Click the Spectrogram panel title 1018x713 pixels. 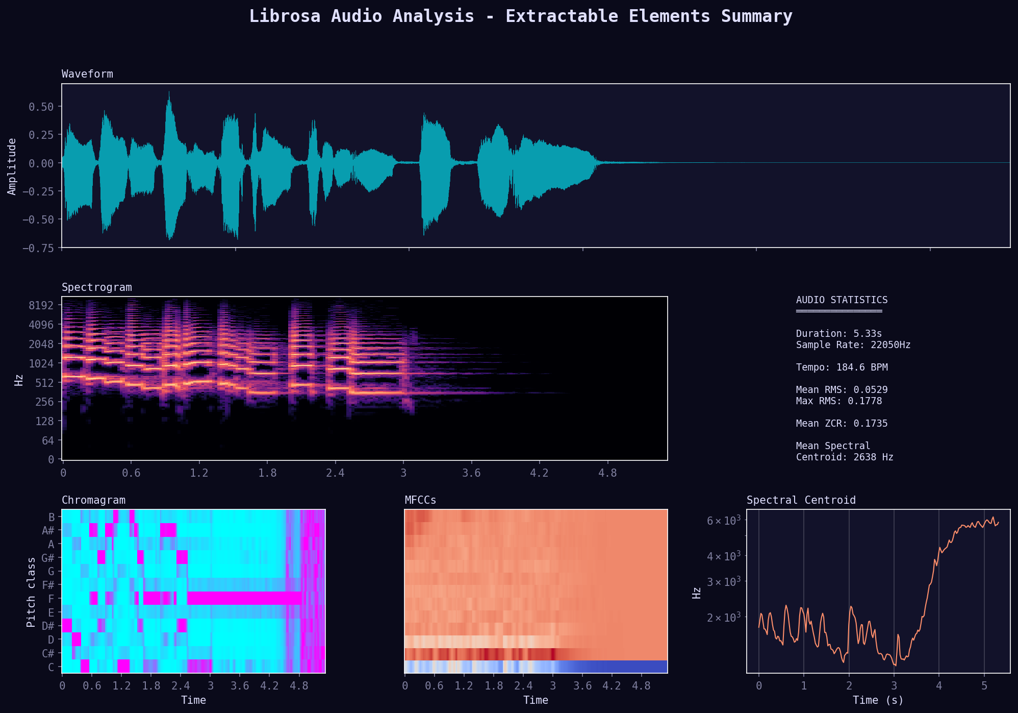(x=96, y=287)
